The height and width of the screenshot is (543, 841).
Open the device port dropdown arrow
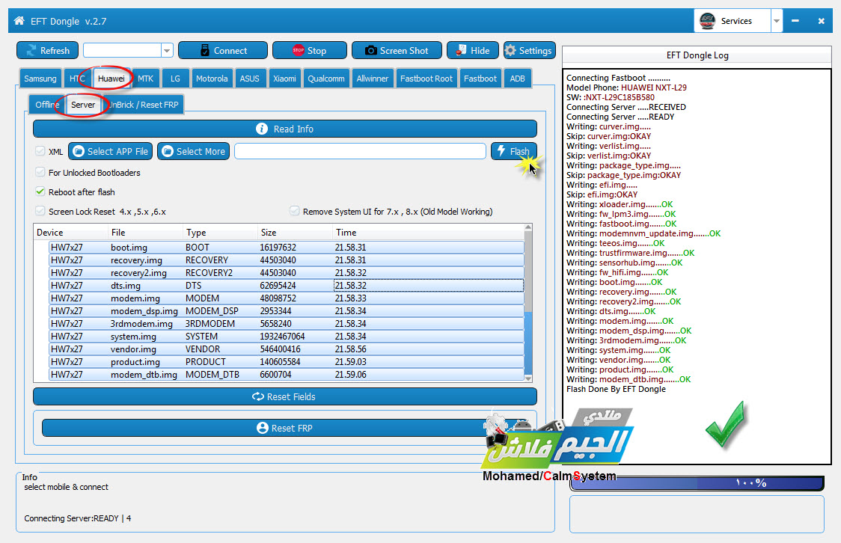(167, 50)
